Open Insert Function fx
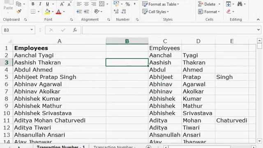Viewport: 263px width, 148px height. 75,30
